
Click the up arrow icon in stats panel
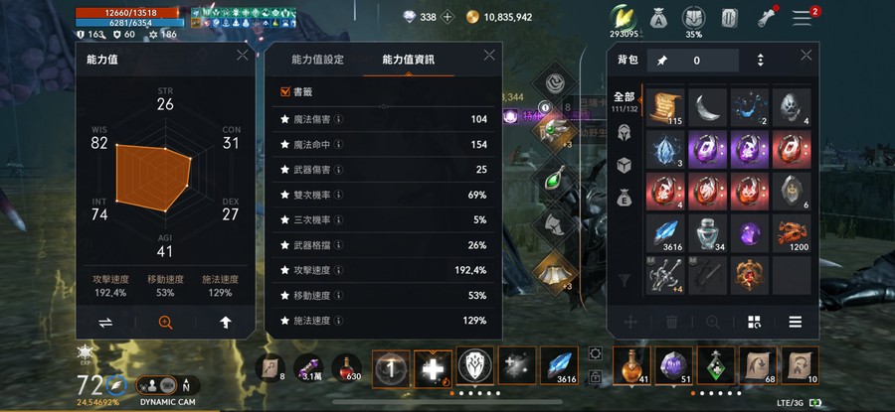[x=226, y=323]
